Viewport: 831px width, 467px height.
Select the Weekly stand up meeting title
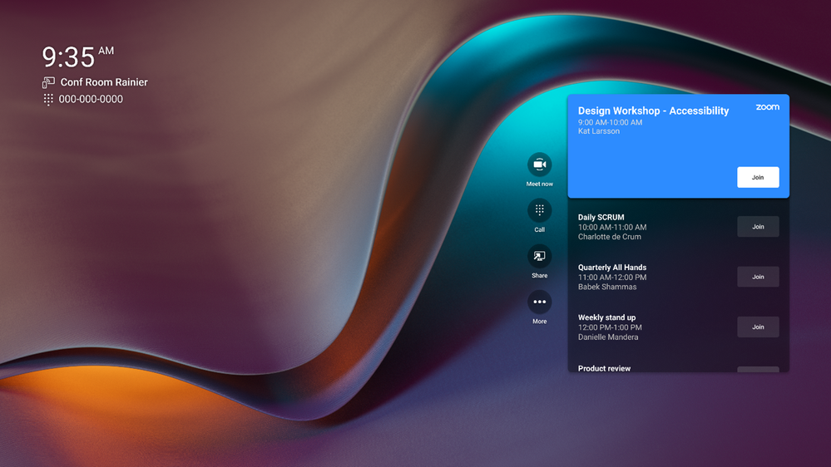(606, 317)
